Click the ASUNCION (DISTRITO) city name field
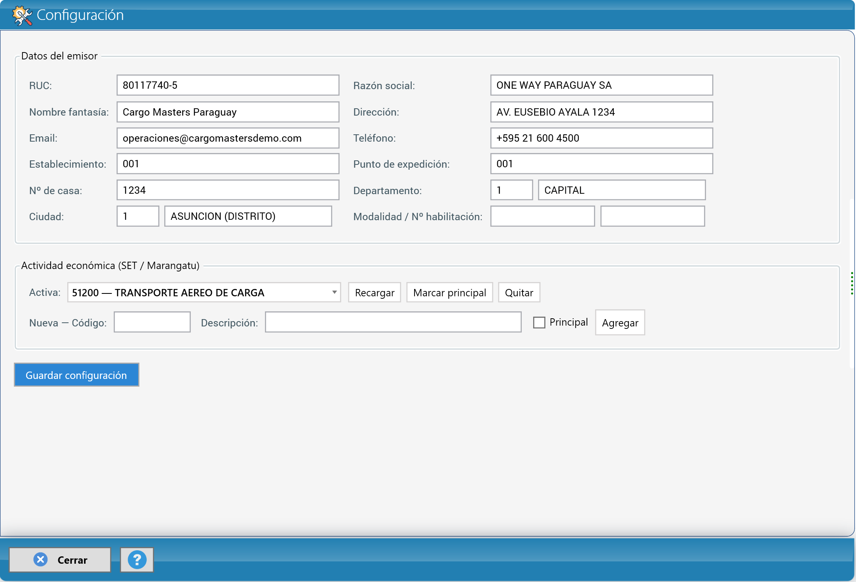This screenshot has width=856, height=582. pyautogui.click(x=248, y=216)
